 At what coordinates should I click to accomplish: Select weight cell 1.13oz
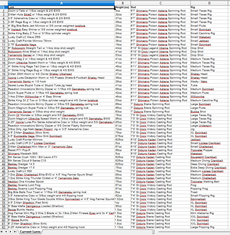122,227
